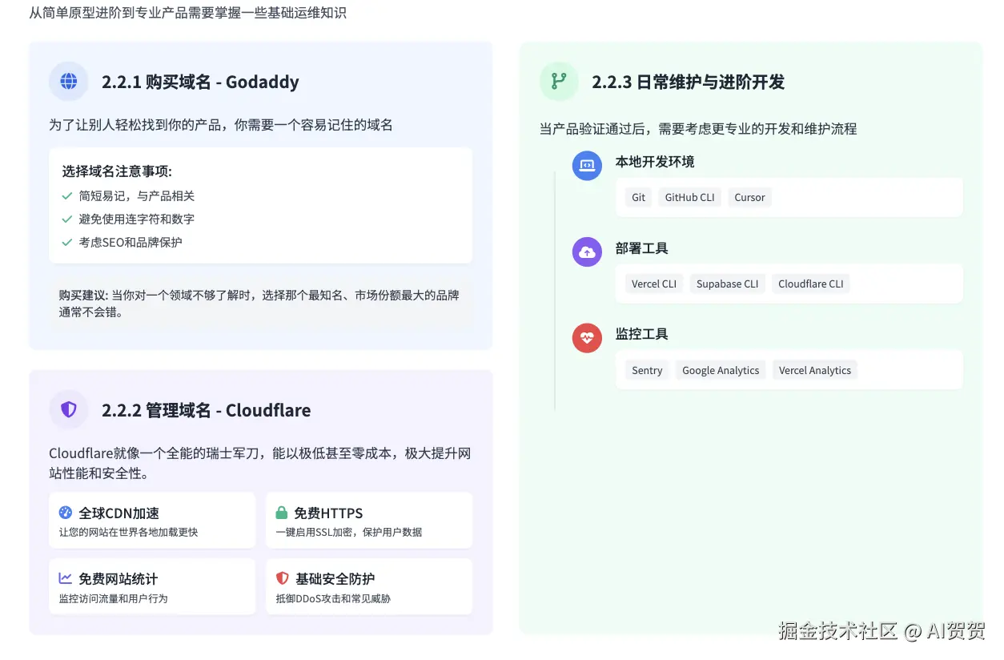Click the purple cloud upload icon
Viewport: 1004px width, 660px height.
point(587,252)
